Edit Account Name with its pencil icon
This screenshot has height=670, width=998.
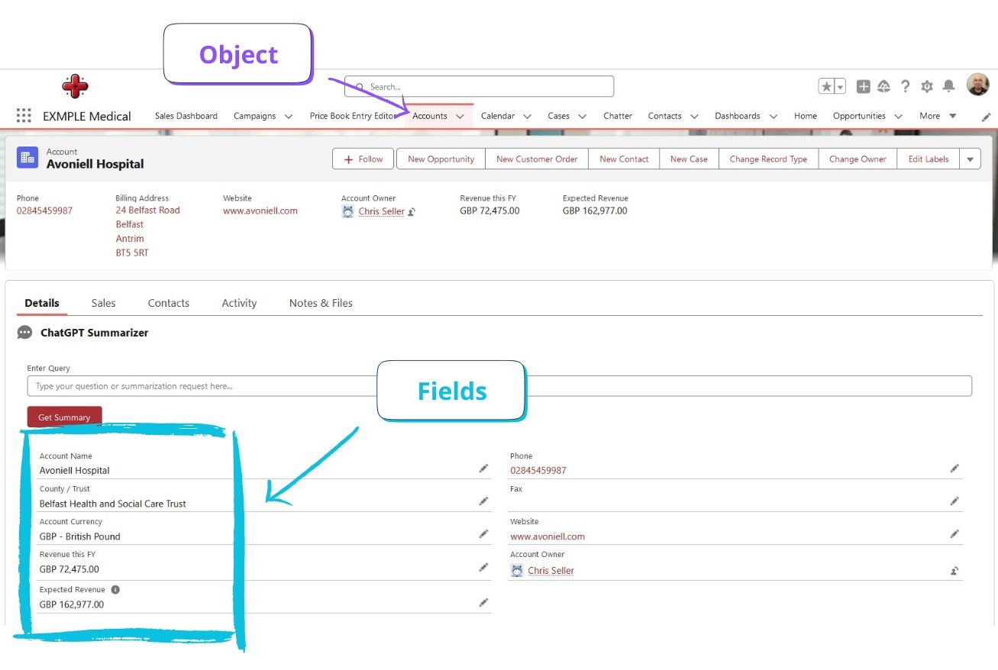point(483,468)
